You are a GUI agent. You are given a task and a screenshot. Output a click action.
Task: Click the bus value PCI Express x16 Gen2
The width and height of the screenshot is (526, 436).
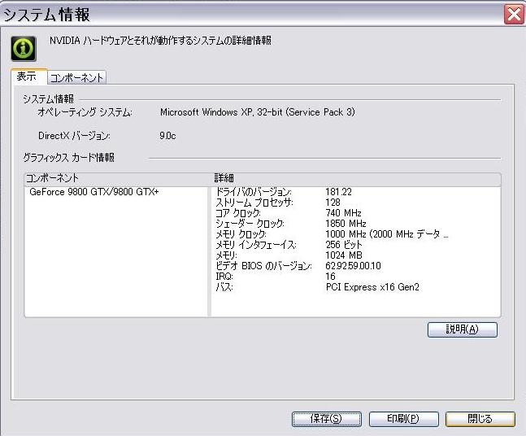[x=372, y=287]
